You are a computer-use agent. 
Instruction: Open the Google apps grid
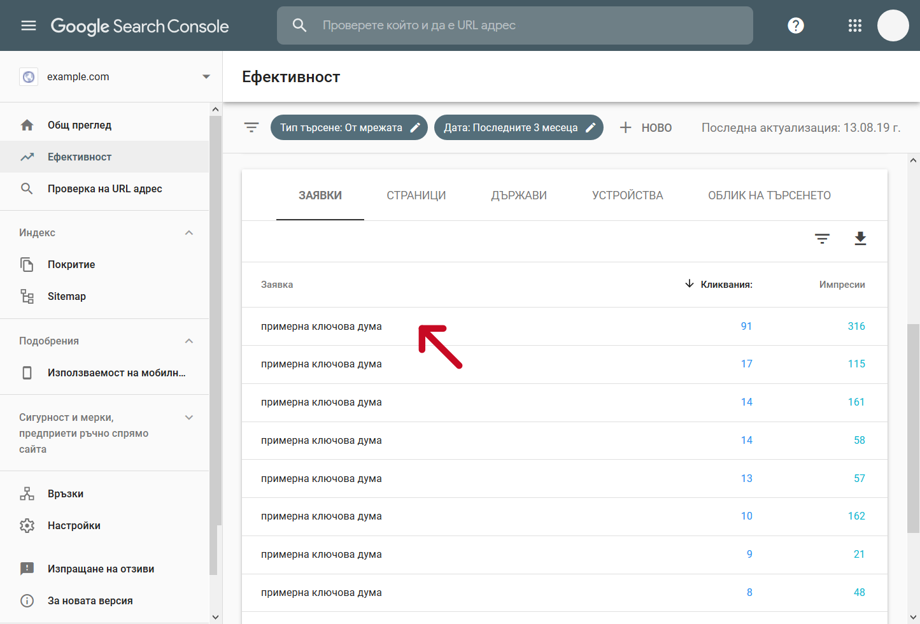click(x=855, y=25)
